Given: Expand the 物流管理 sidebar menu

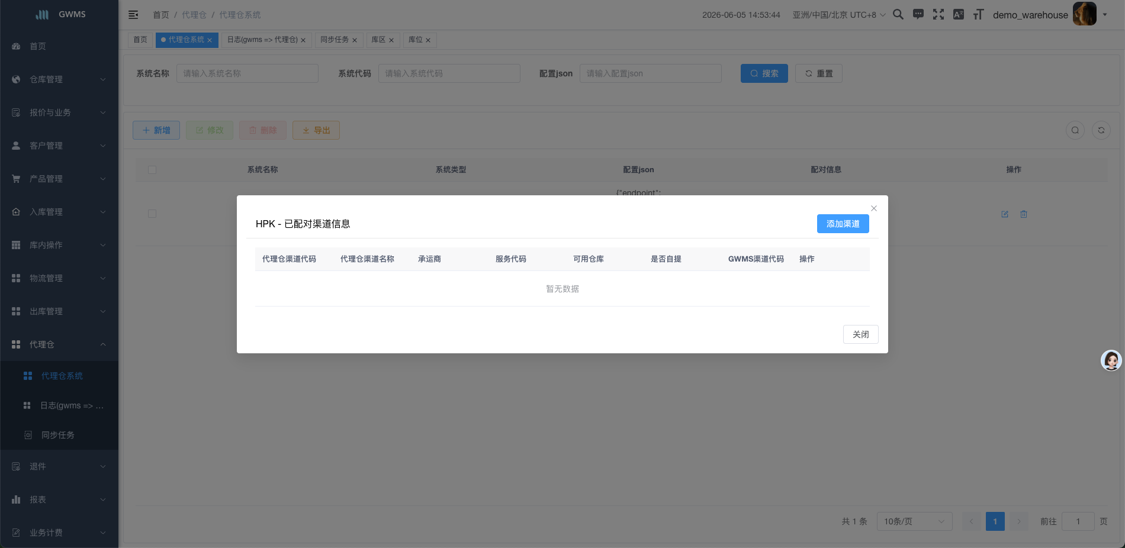Looking at the screenshot, I should point(59,278).
